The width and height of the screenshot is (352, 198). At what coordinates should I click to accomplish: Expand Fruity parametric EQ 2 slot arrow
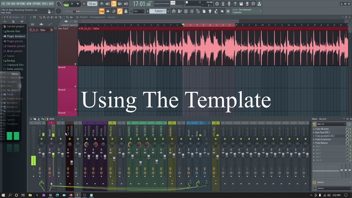coord(314,136)
